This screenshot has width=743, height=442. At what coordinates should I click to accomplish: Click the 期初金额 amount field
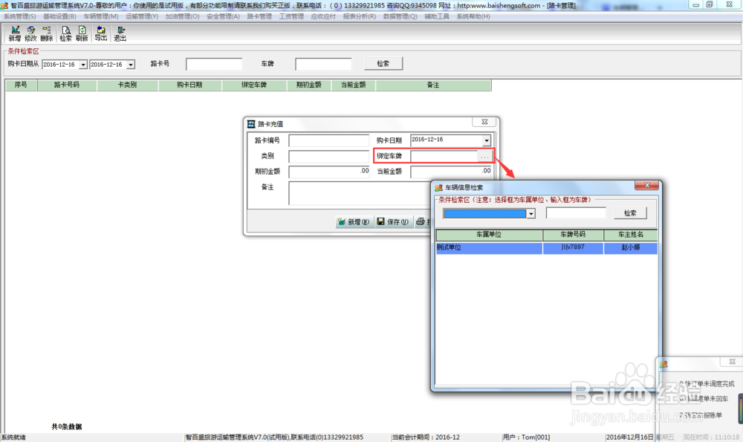coord(329,171)
